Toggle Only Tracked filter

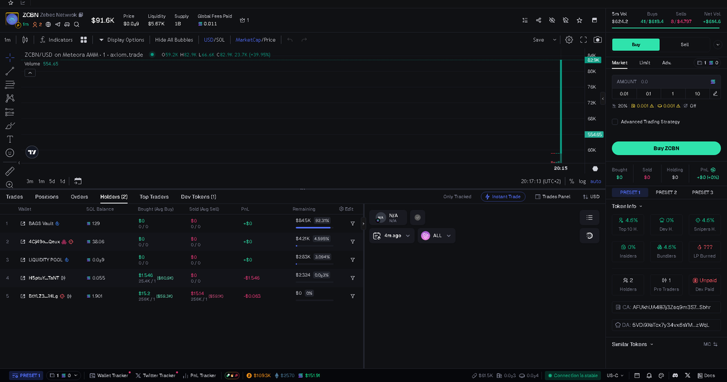(457, 197)
